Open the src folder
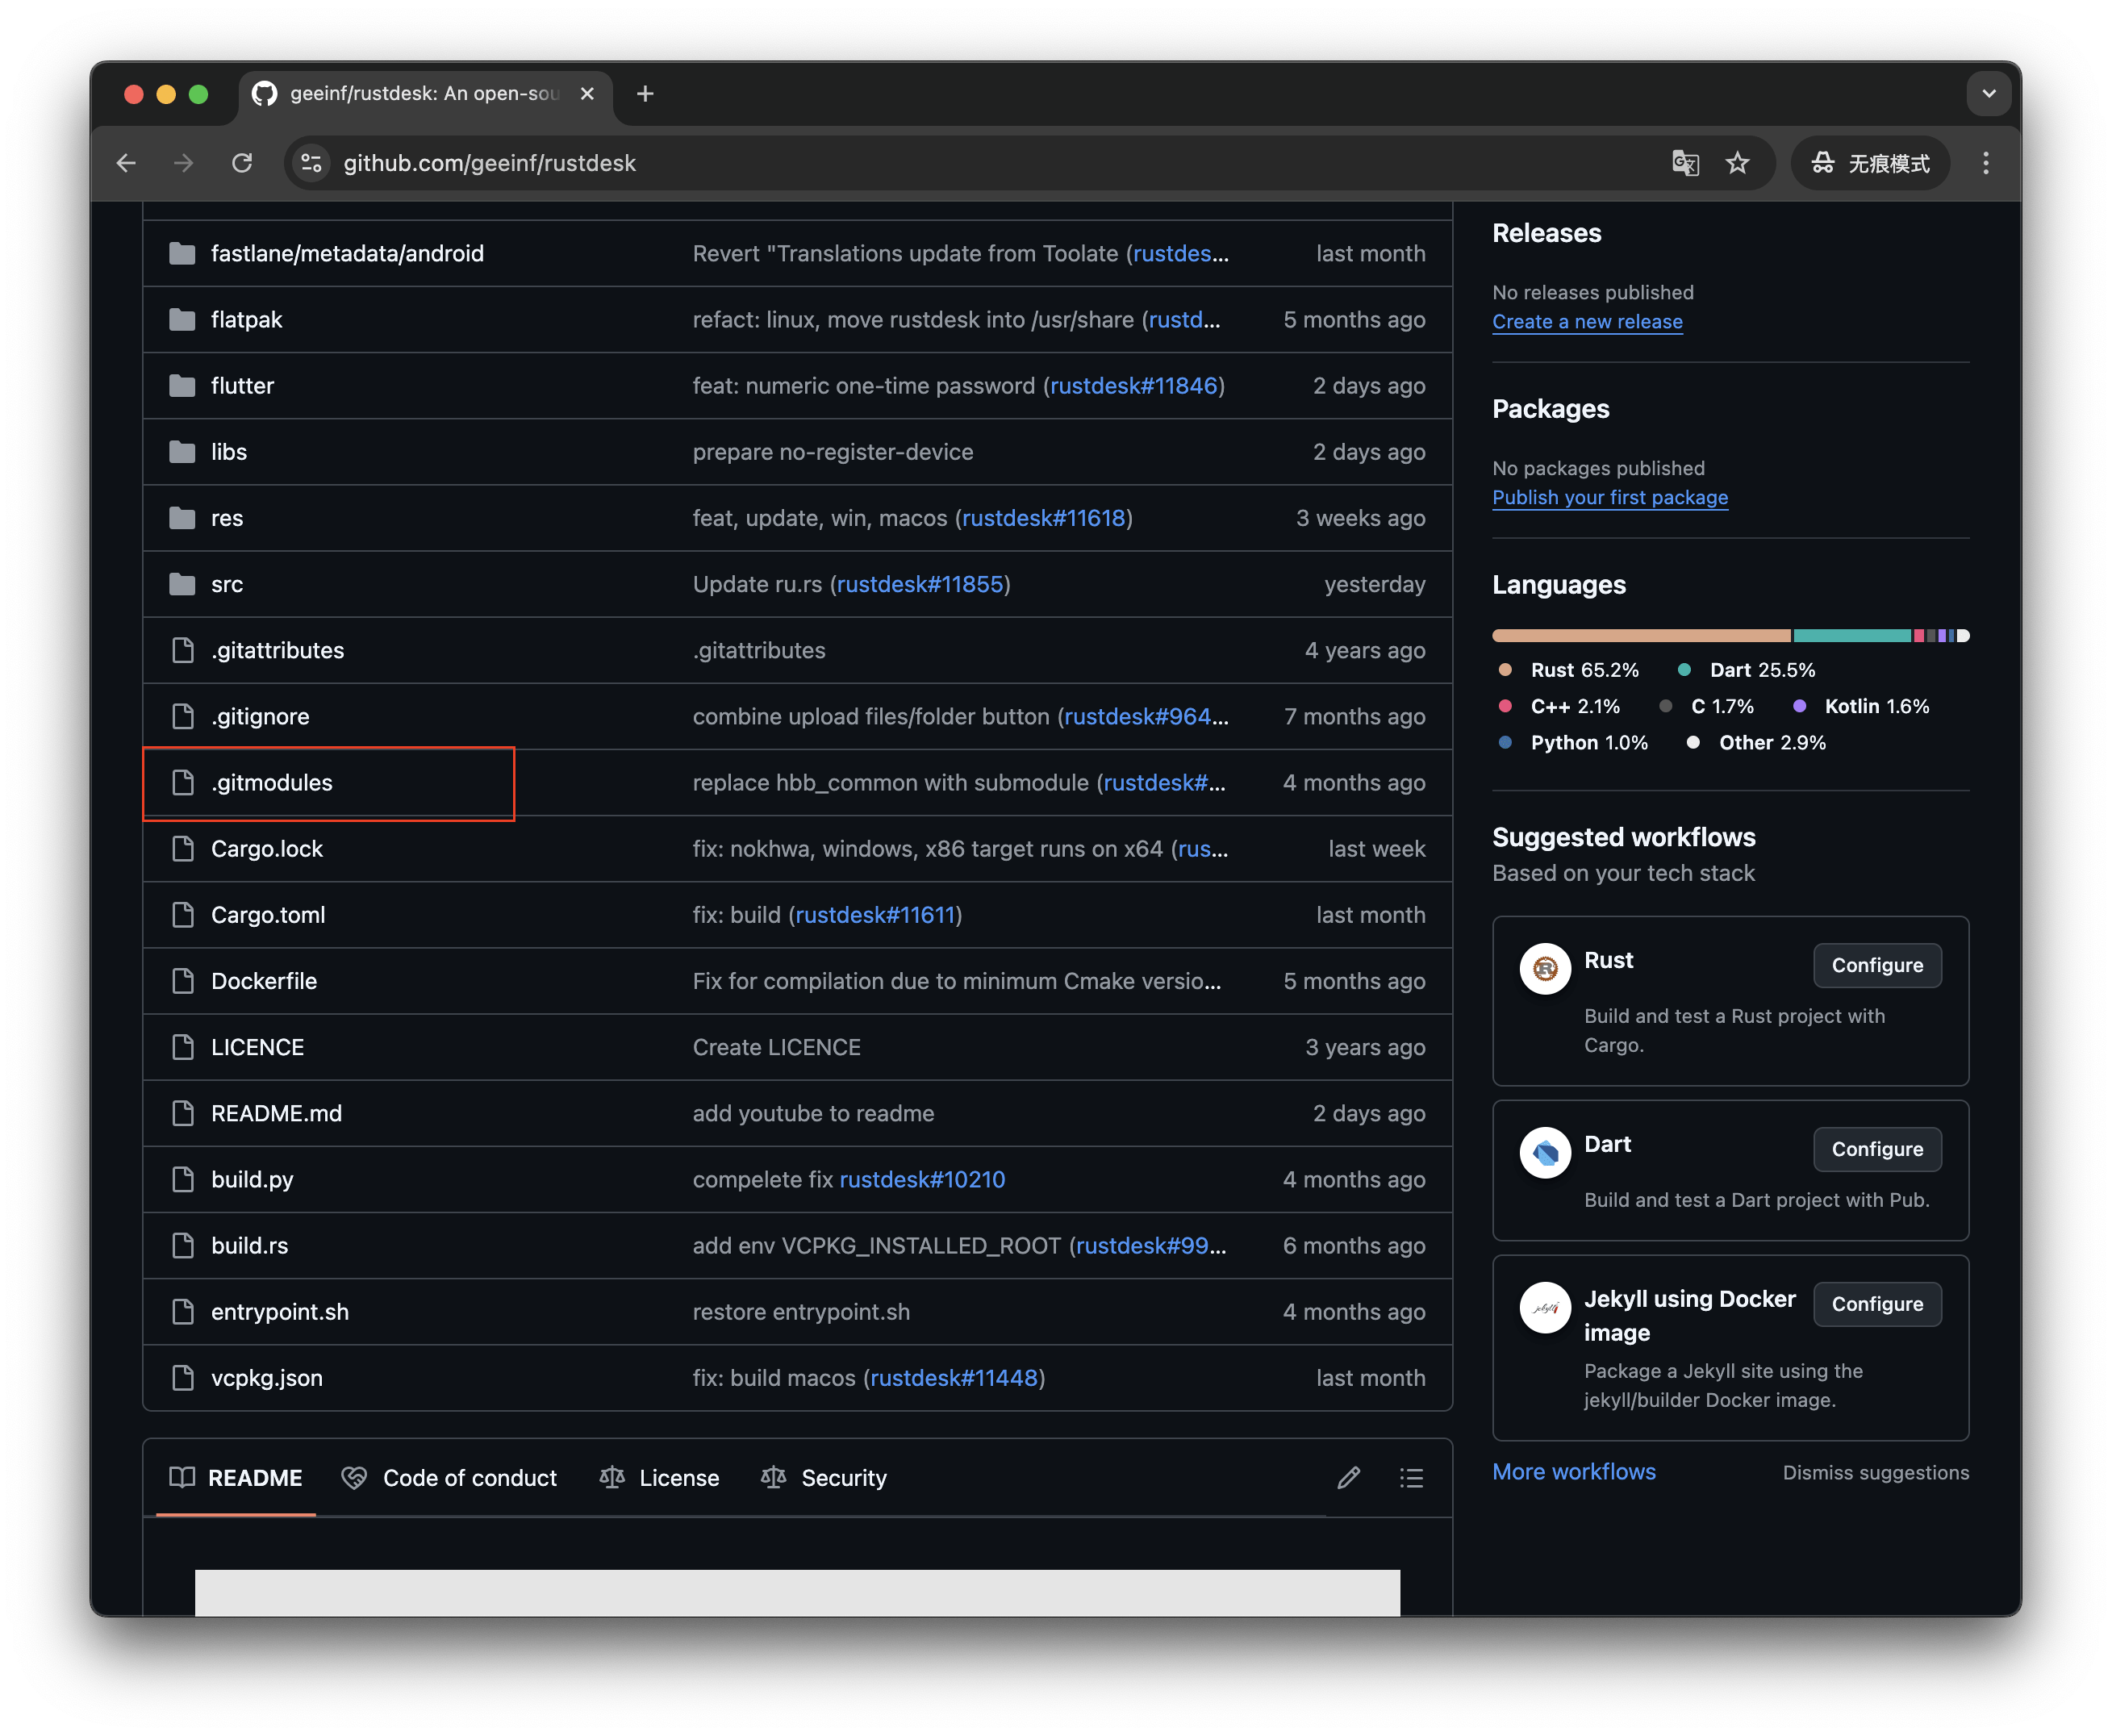 click(x=227, y=585)
